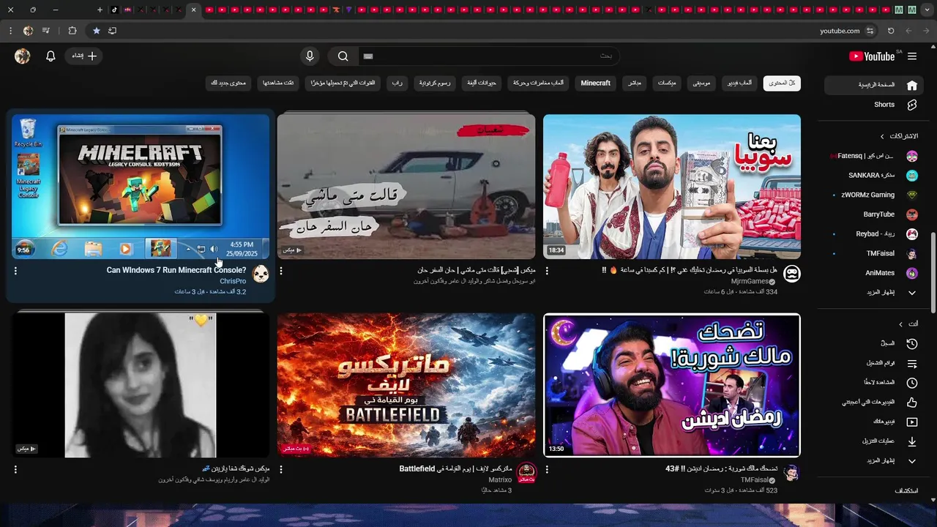Open Matrixo channel name link
The width and height of the screenshot is (937, 527).
(x=500, y=480)
